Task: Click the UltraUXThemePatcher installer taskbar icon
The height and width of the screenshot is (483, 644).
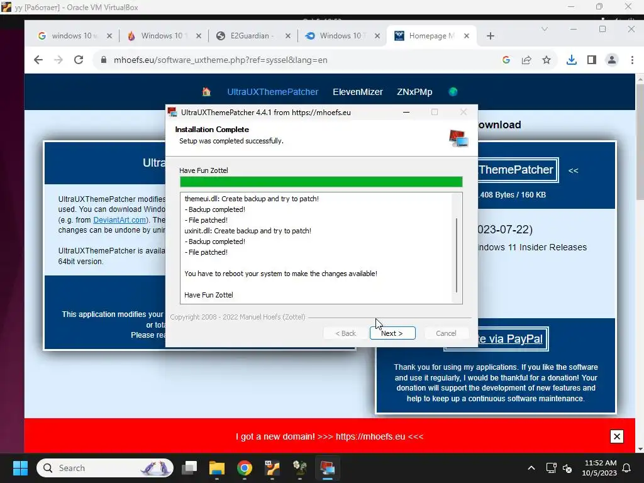Action: [x=327, y=468]
